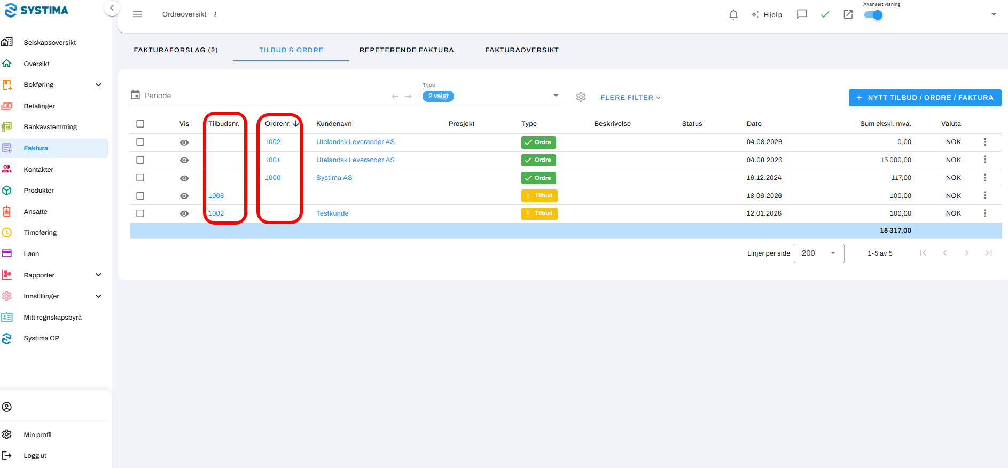Image resolution: width=1008 pixels, height=468 pixels.
Task: Open row menu for Testkunde row
Action: (x=985, y=213)
